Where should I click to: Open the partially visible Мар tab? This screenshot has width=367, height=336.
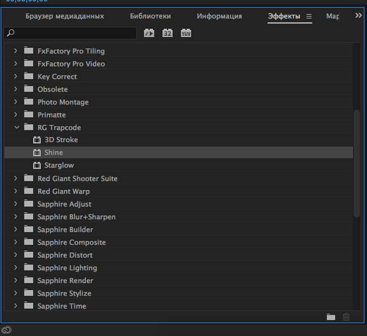(x=333, y=16)
